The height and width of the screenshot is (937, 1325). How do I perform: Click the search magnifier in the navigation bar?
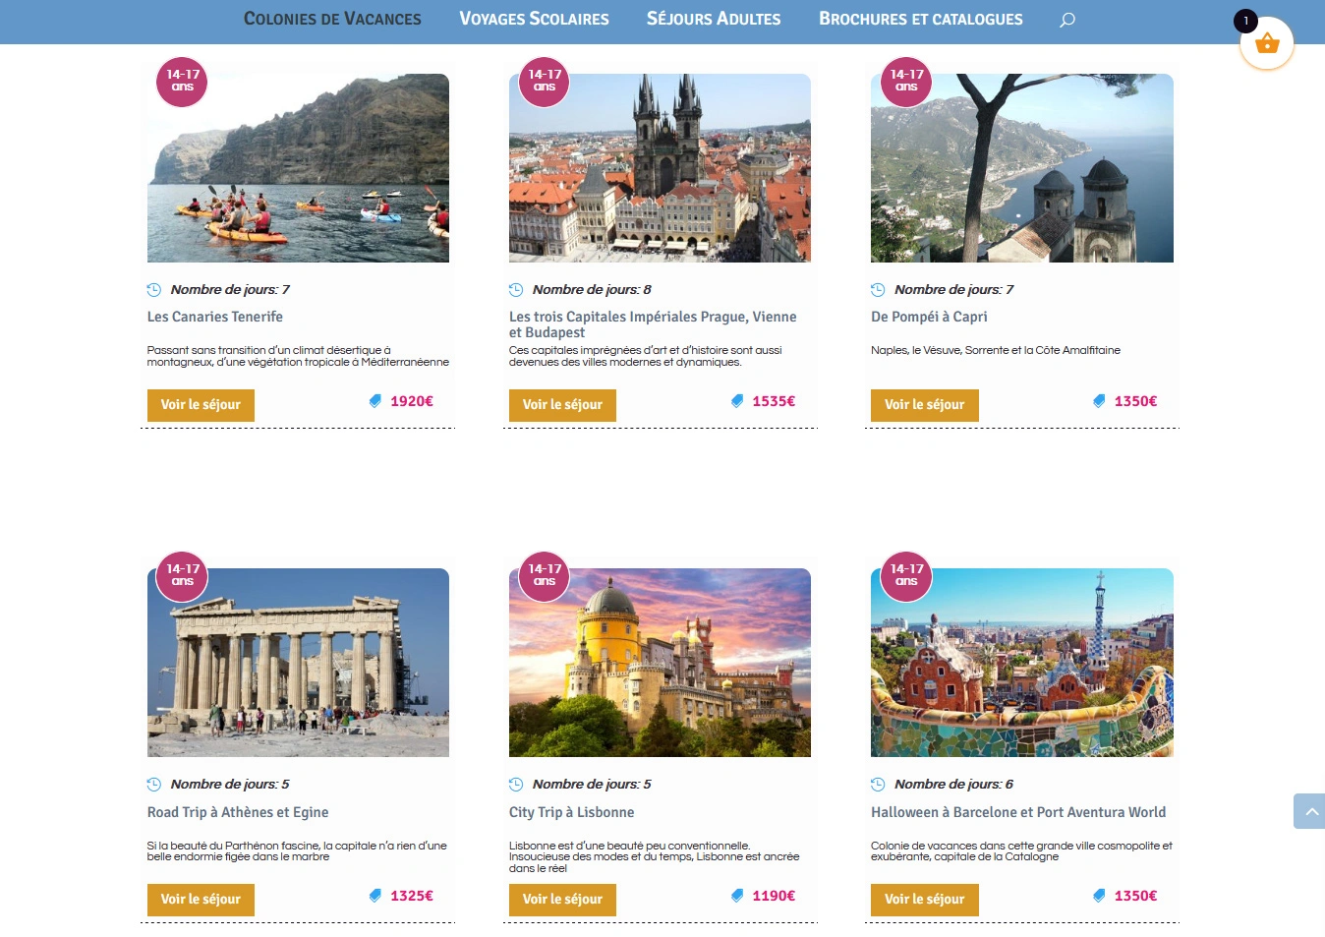(x=1066, y=19)
